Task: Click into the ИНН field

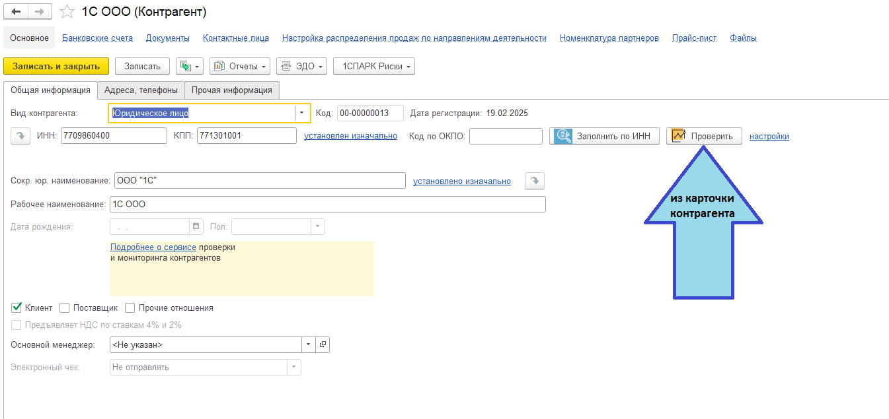Action: coord(114,135)
